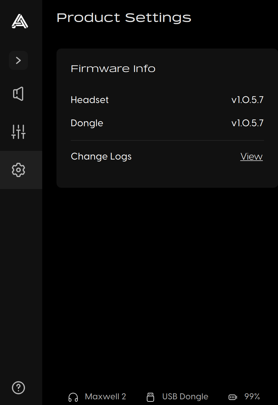
Task: Open the equalizer sliders section
Action: (x=18, y=132)
